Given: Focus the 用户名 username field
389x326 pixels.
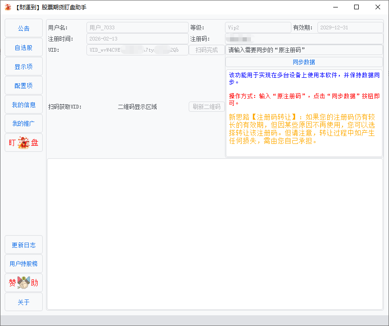Looking at the screenshot, I should [x=137, y=27].
